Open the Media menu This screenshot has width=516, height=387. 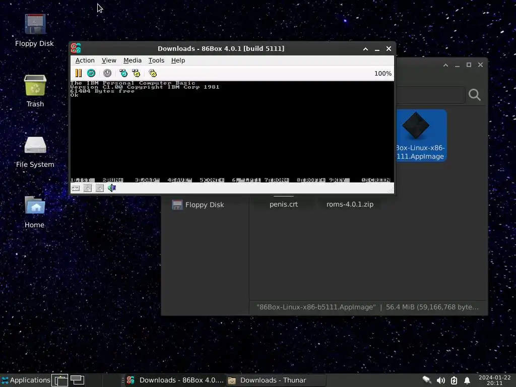coord(133,60)
